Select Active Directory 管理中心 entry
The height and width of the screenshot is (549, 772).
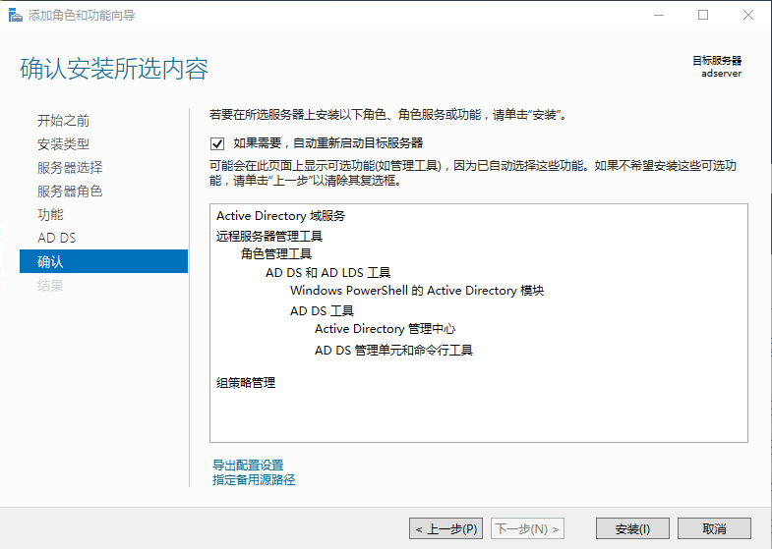pos(385,329)
